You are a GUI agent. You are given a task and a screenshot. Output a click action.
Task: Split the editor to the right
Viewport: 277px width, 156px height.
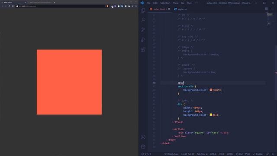[x=267, y=9]
